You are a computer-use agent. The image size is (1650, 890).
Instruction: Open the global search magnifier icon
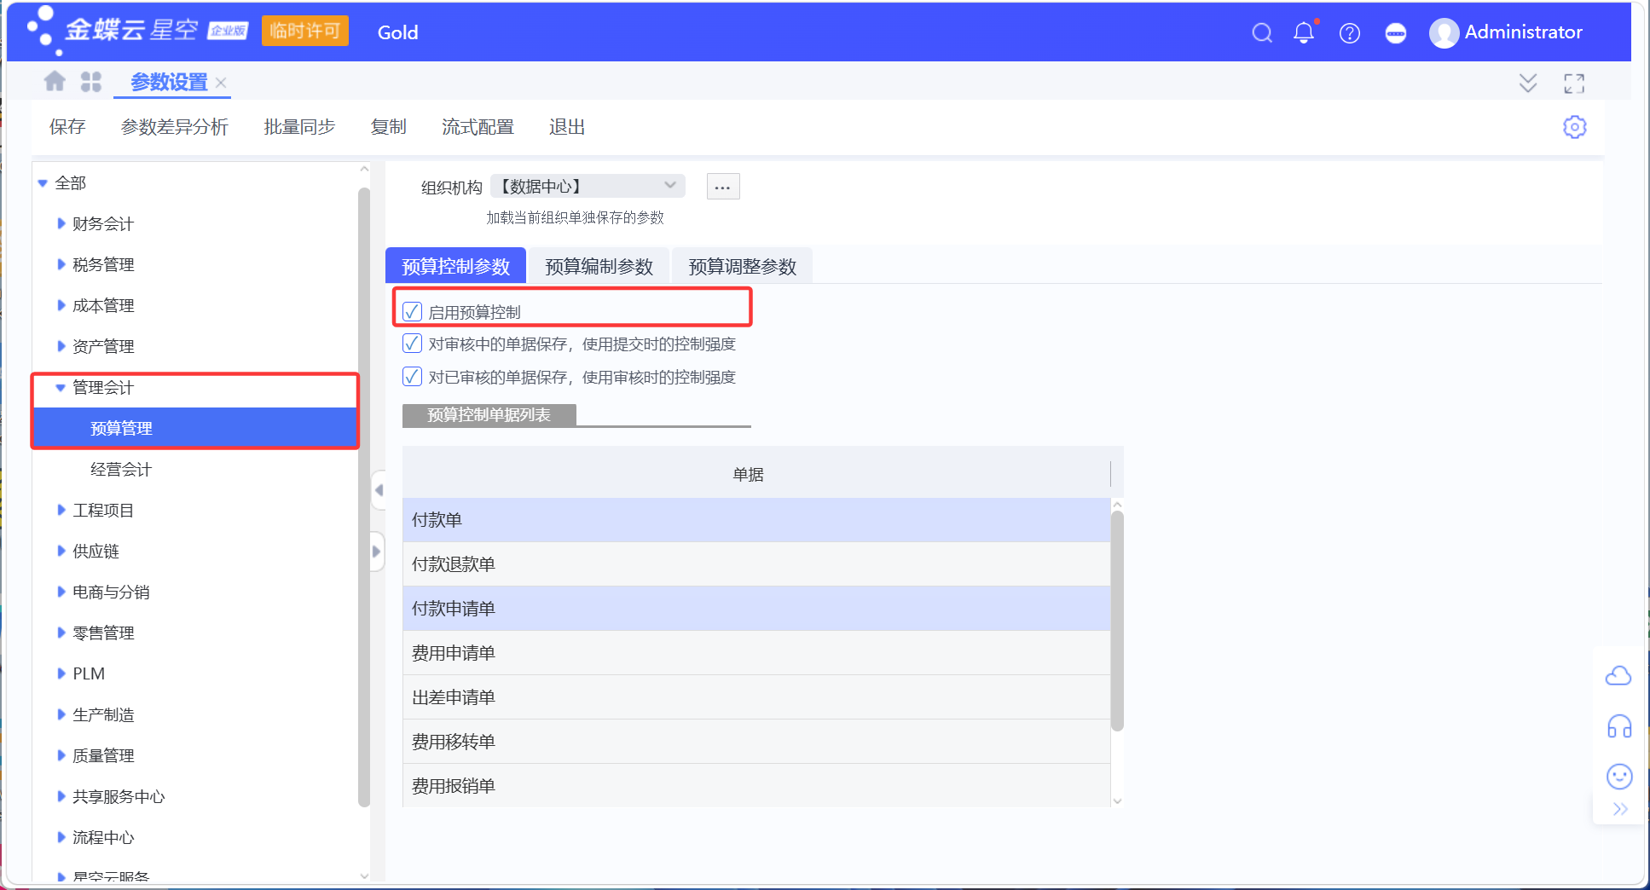coord(1262,32)
